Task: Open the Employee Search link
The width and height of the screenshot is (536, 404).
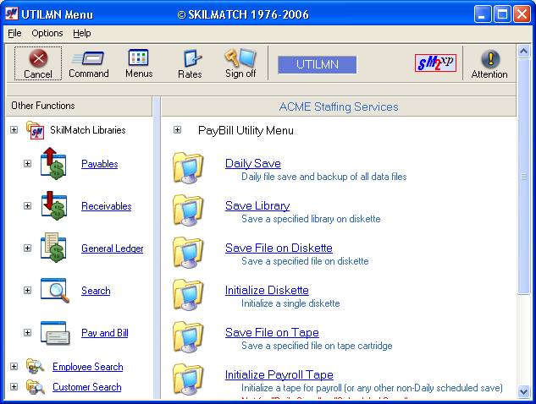Action: (x=87, y=367)
